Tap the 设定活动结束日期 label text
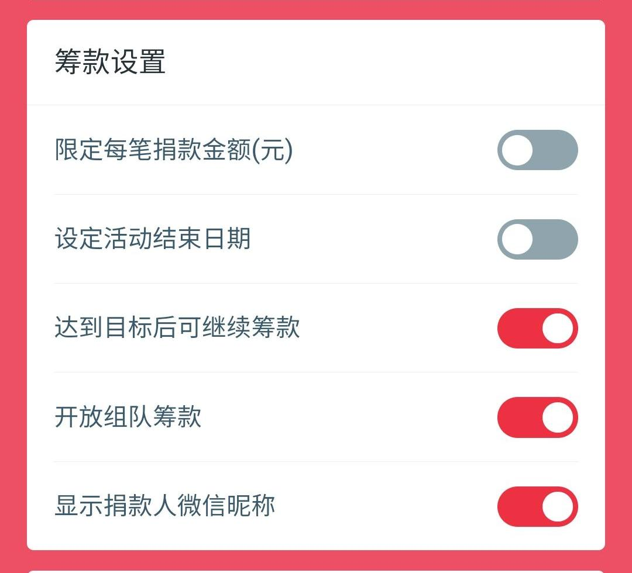The image size is (632, 573). [153, 239]
